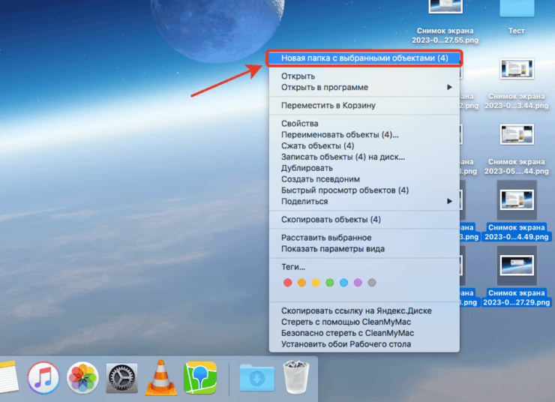
Task: Apply the red tag color
Action: [288, 283]
